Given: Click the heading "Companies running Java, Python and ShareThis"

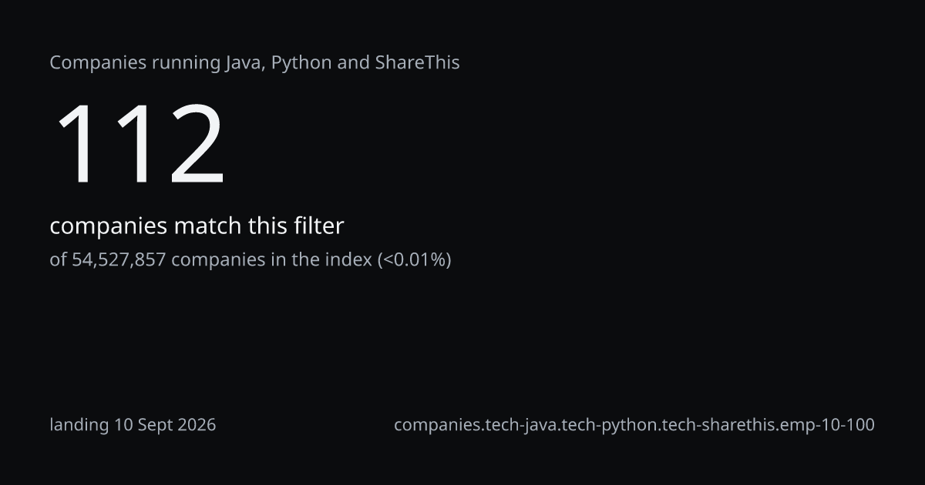Looking at the screenshot, I should point(254,63).
